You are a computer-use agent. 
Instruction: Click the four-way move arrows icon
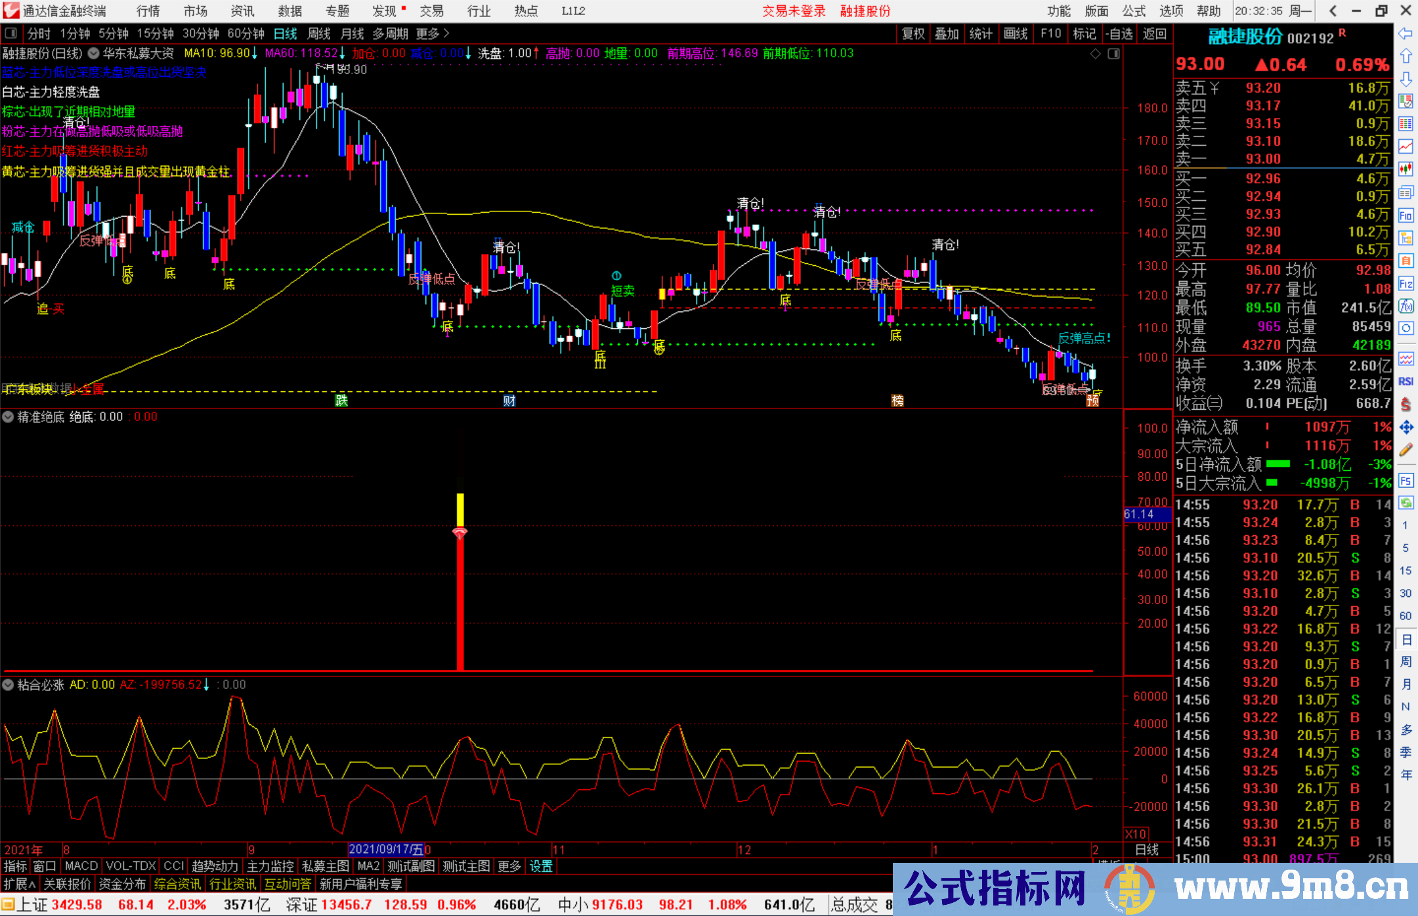(x=1406, y=427)
